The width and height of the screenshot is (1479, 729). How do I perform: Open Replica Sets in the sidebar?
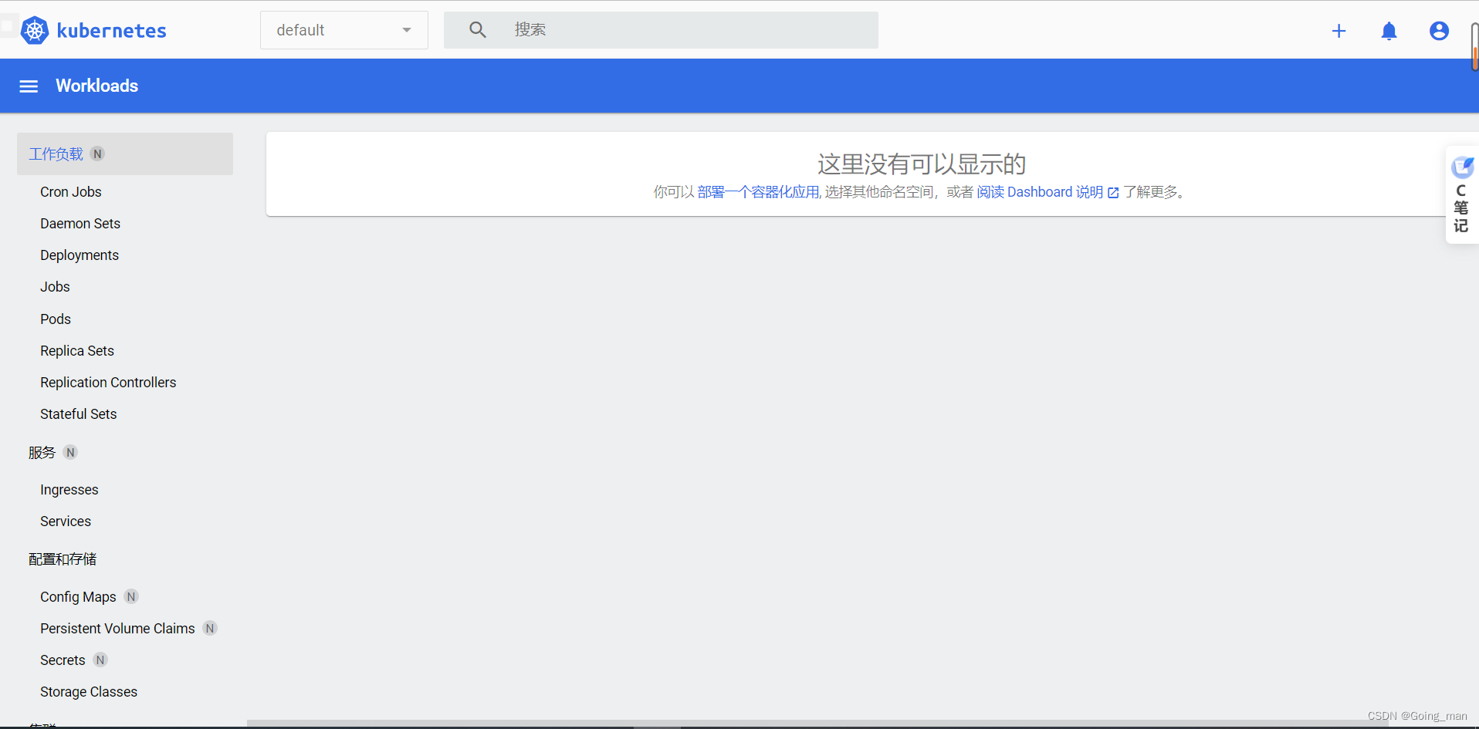tap(77, 351)
